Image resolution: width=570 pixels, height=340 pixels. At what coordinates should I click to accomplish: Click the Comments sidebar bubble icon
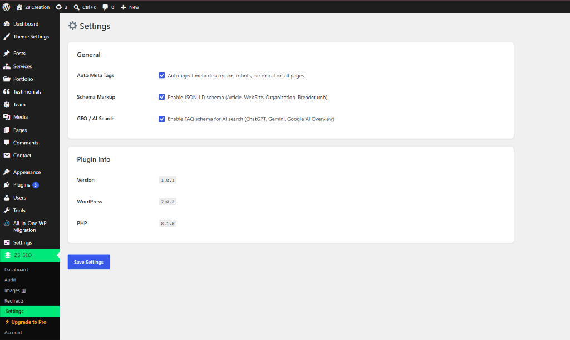7,143
